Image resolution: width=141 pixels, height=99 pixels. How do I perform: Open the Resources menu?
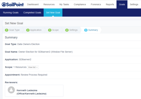(x=49, y=4)
